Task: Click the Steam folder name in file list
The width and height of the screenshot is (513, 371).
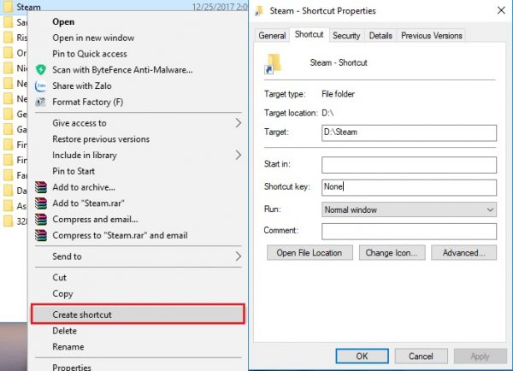Action: click(28, 7)
